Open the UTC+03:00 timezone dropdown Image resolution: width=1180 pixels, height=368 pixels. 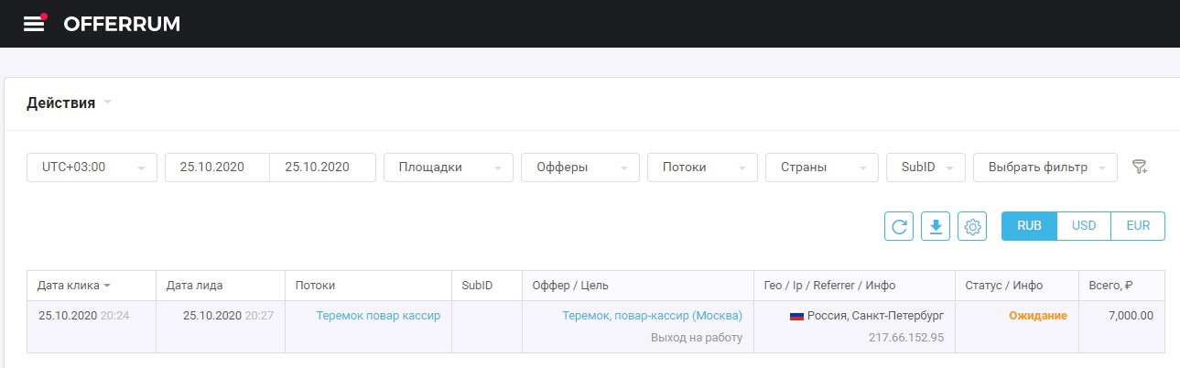coord(92,168)
